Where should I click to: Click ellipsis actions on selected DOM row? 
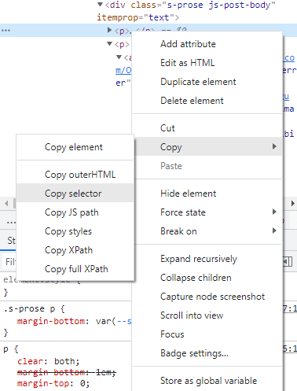pos(5,31)
